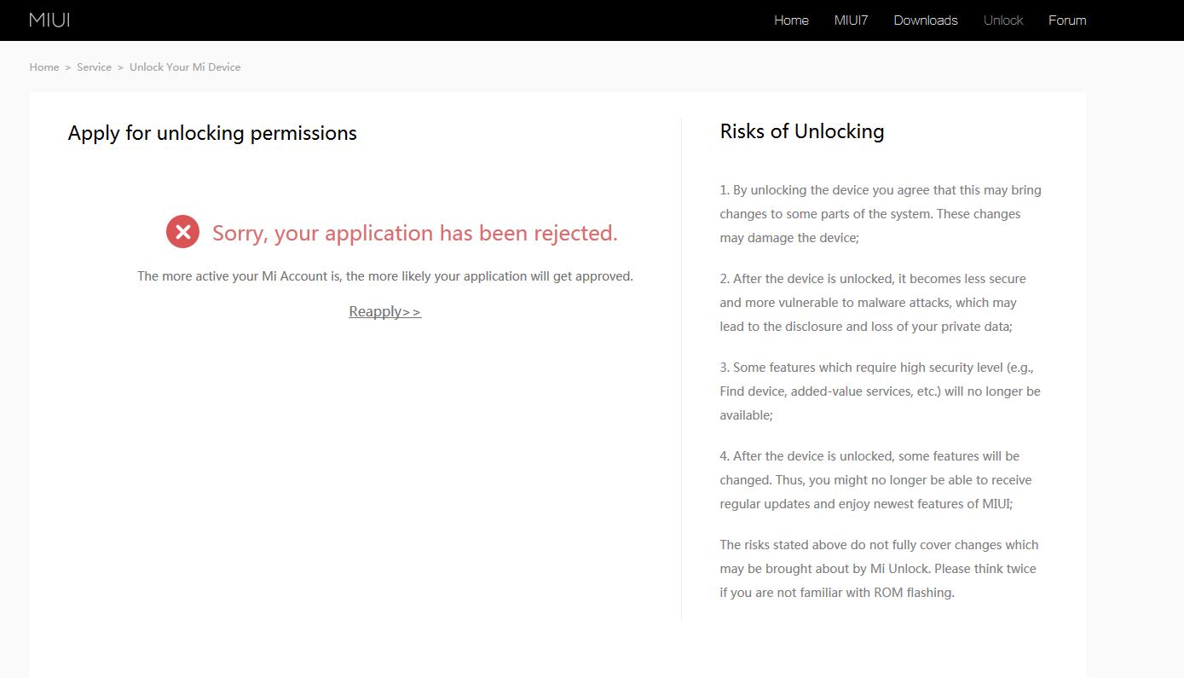Click Unlock Your Mi Device breadcrumb
The height and width of the screenshot is (678, 1184).
[x=185, y=67]
